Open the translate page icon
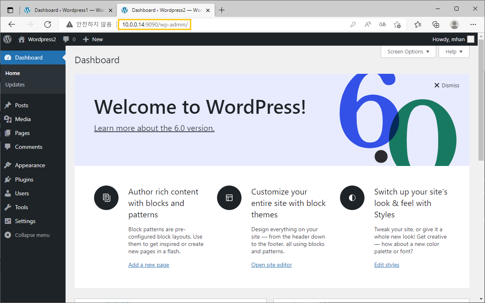Screen dimensions: 485x303 (x=383, y=24)
